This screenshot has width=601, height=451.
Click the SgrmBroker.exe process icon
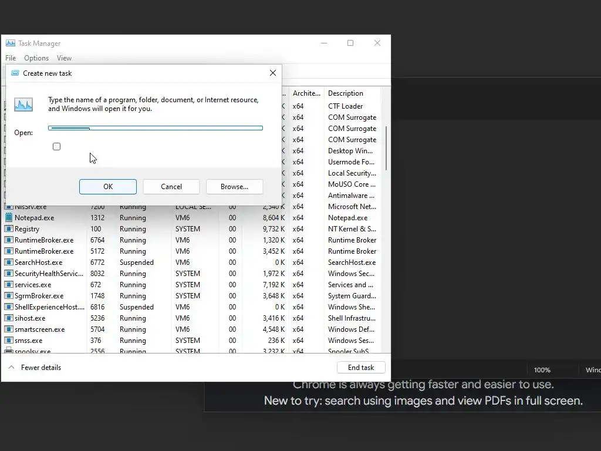click(x=8, y=296)
